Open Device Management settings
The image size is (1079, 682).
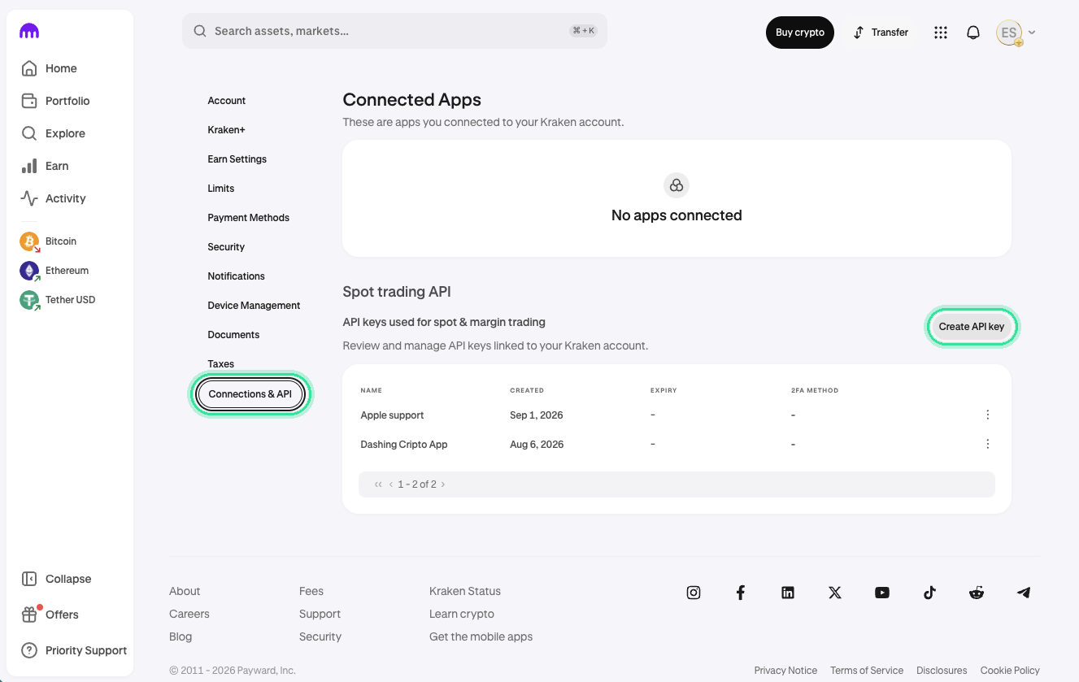pos(254,306)
